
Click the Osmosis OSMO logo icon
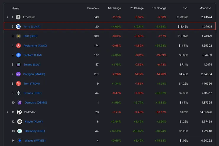click(20, 103)
